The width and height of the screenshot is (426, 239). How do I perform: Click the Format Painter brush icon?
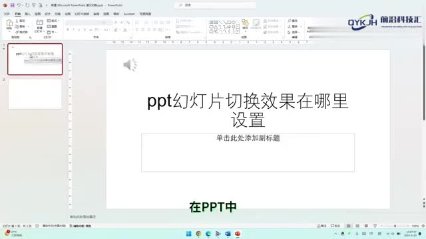pos(17,33)
